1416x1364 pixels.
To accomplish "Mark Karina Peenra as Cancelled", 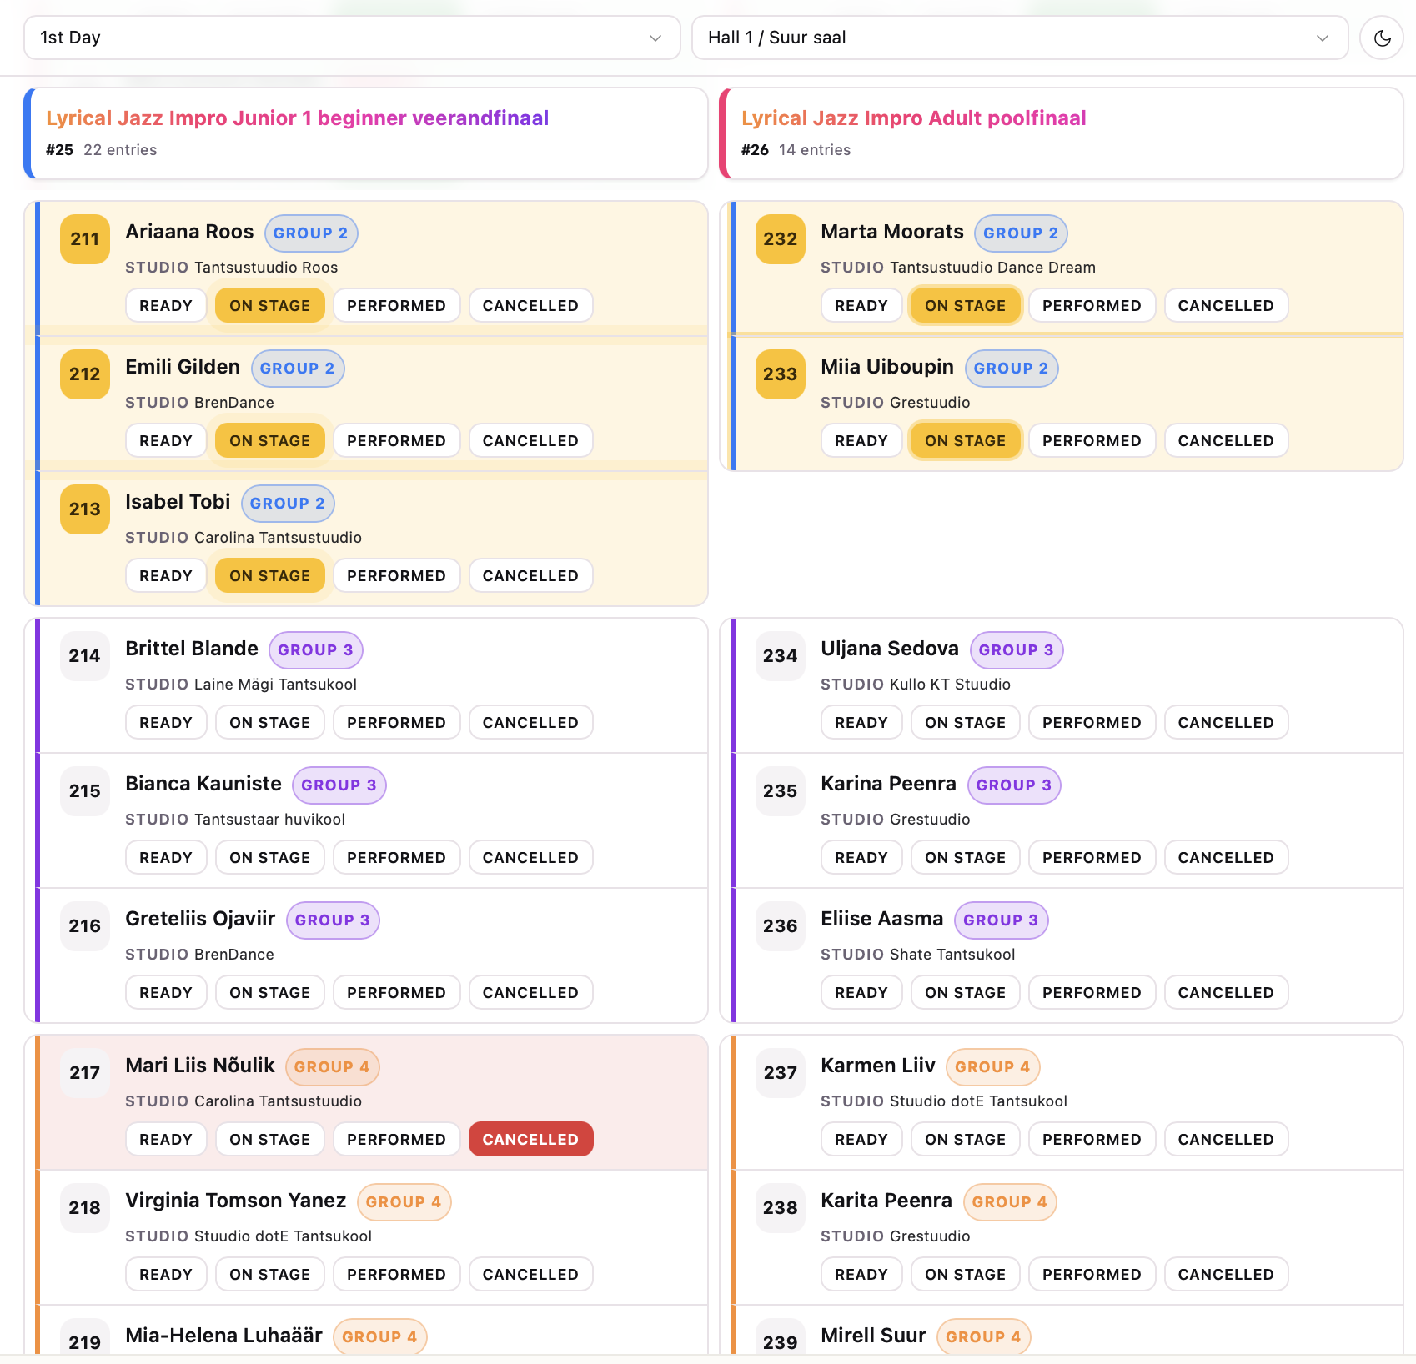I will [1226, 858].
